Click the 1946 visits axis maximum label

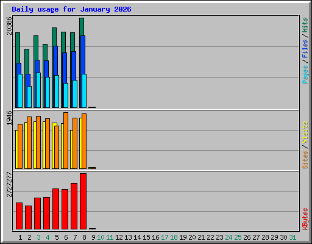(9, 118)
